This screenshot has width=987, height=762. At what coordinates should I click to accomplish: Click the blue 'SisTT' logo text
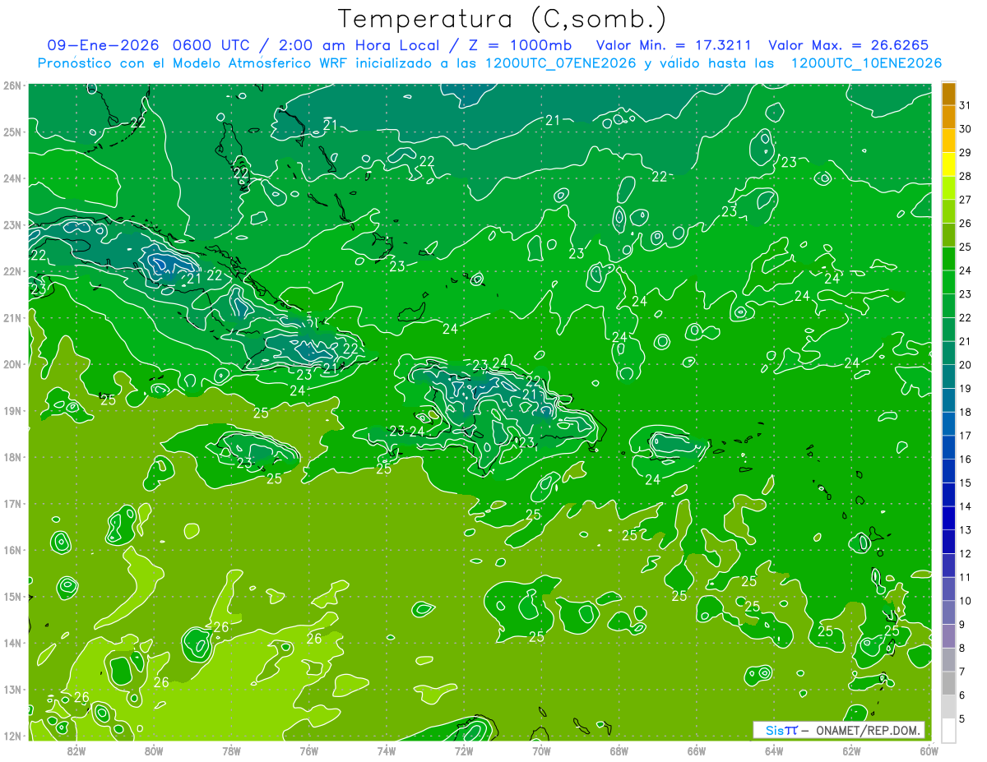pyautogui.click(x=781, y=730)
